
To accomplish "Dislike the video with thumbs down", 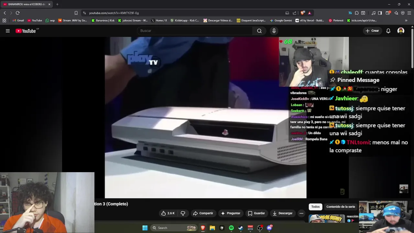I will point(183,213).
